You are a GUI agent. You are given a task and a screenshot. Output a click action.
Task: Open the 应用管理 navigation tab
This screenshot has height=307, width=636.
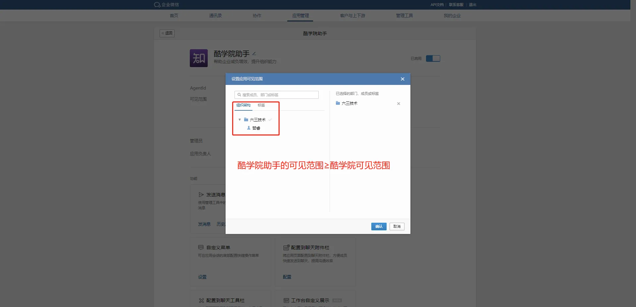(300, 16)
